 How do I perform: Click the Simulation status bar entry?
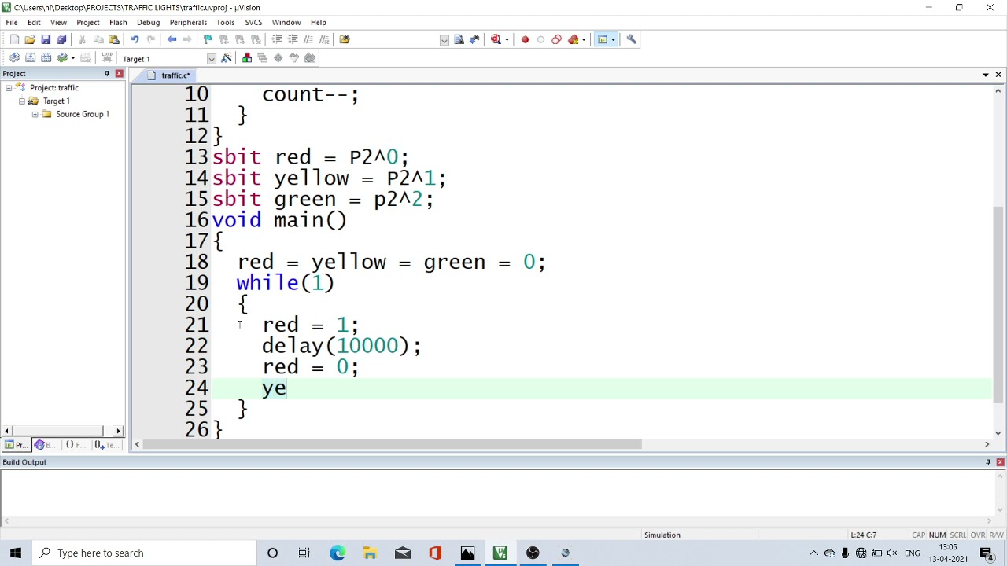coord(662,535)
